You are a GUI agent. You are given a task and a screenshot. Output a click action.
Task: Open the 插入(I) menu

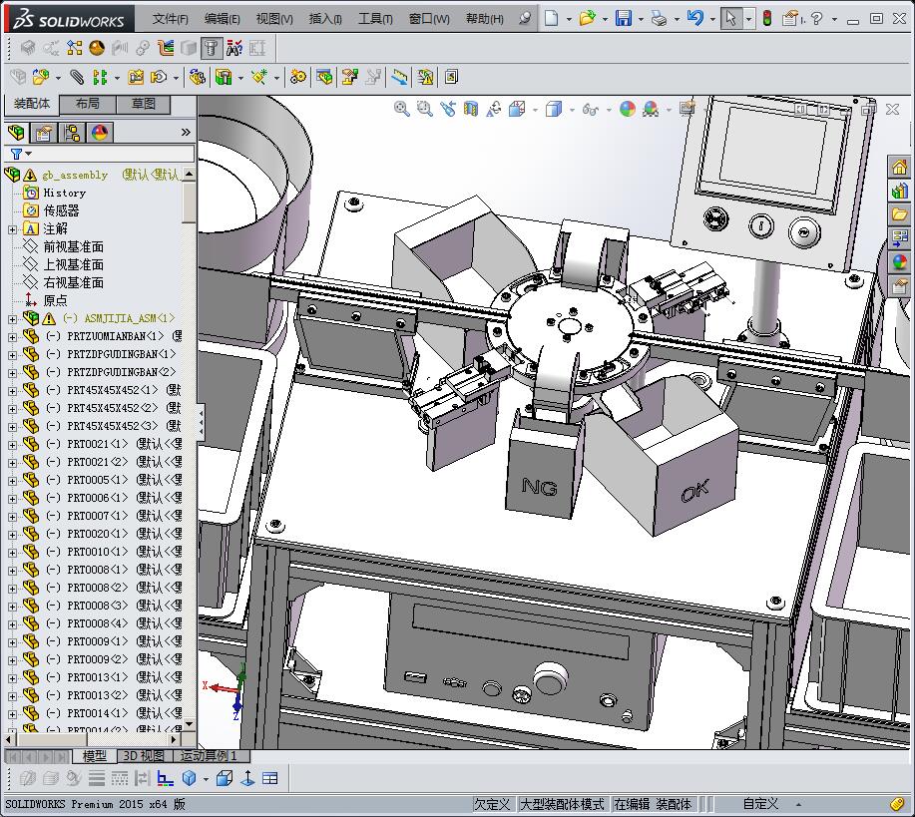(x=325, y=19)
